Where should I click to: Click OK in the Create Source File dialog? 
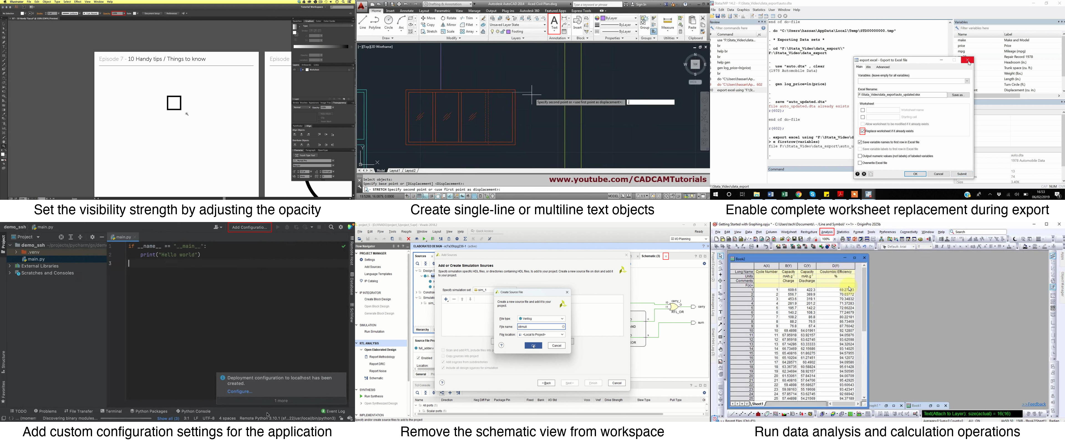coord(533,345)
